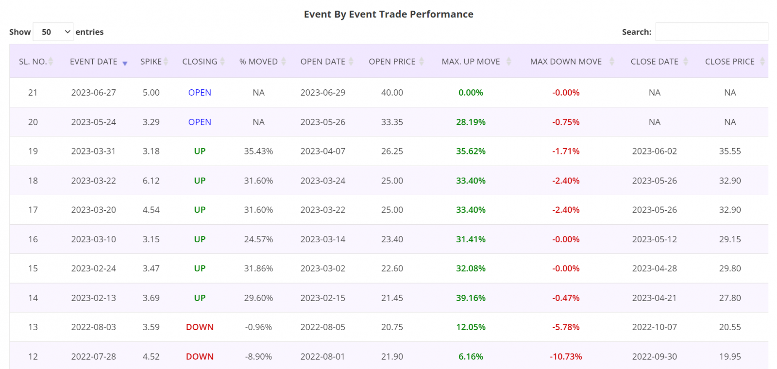Sort by SPIKE column arrows

tap(166, 62)
